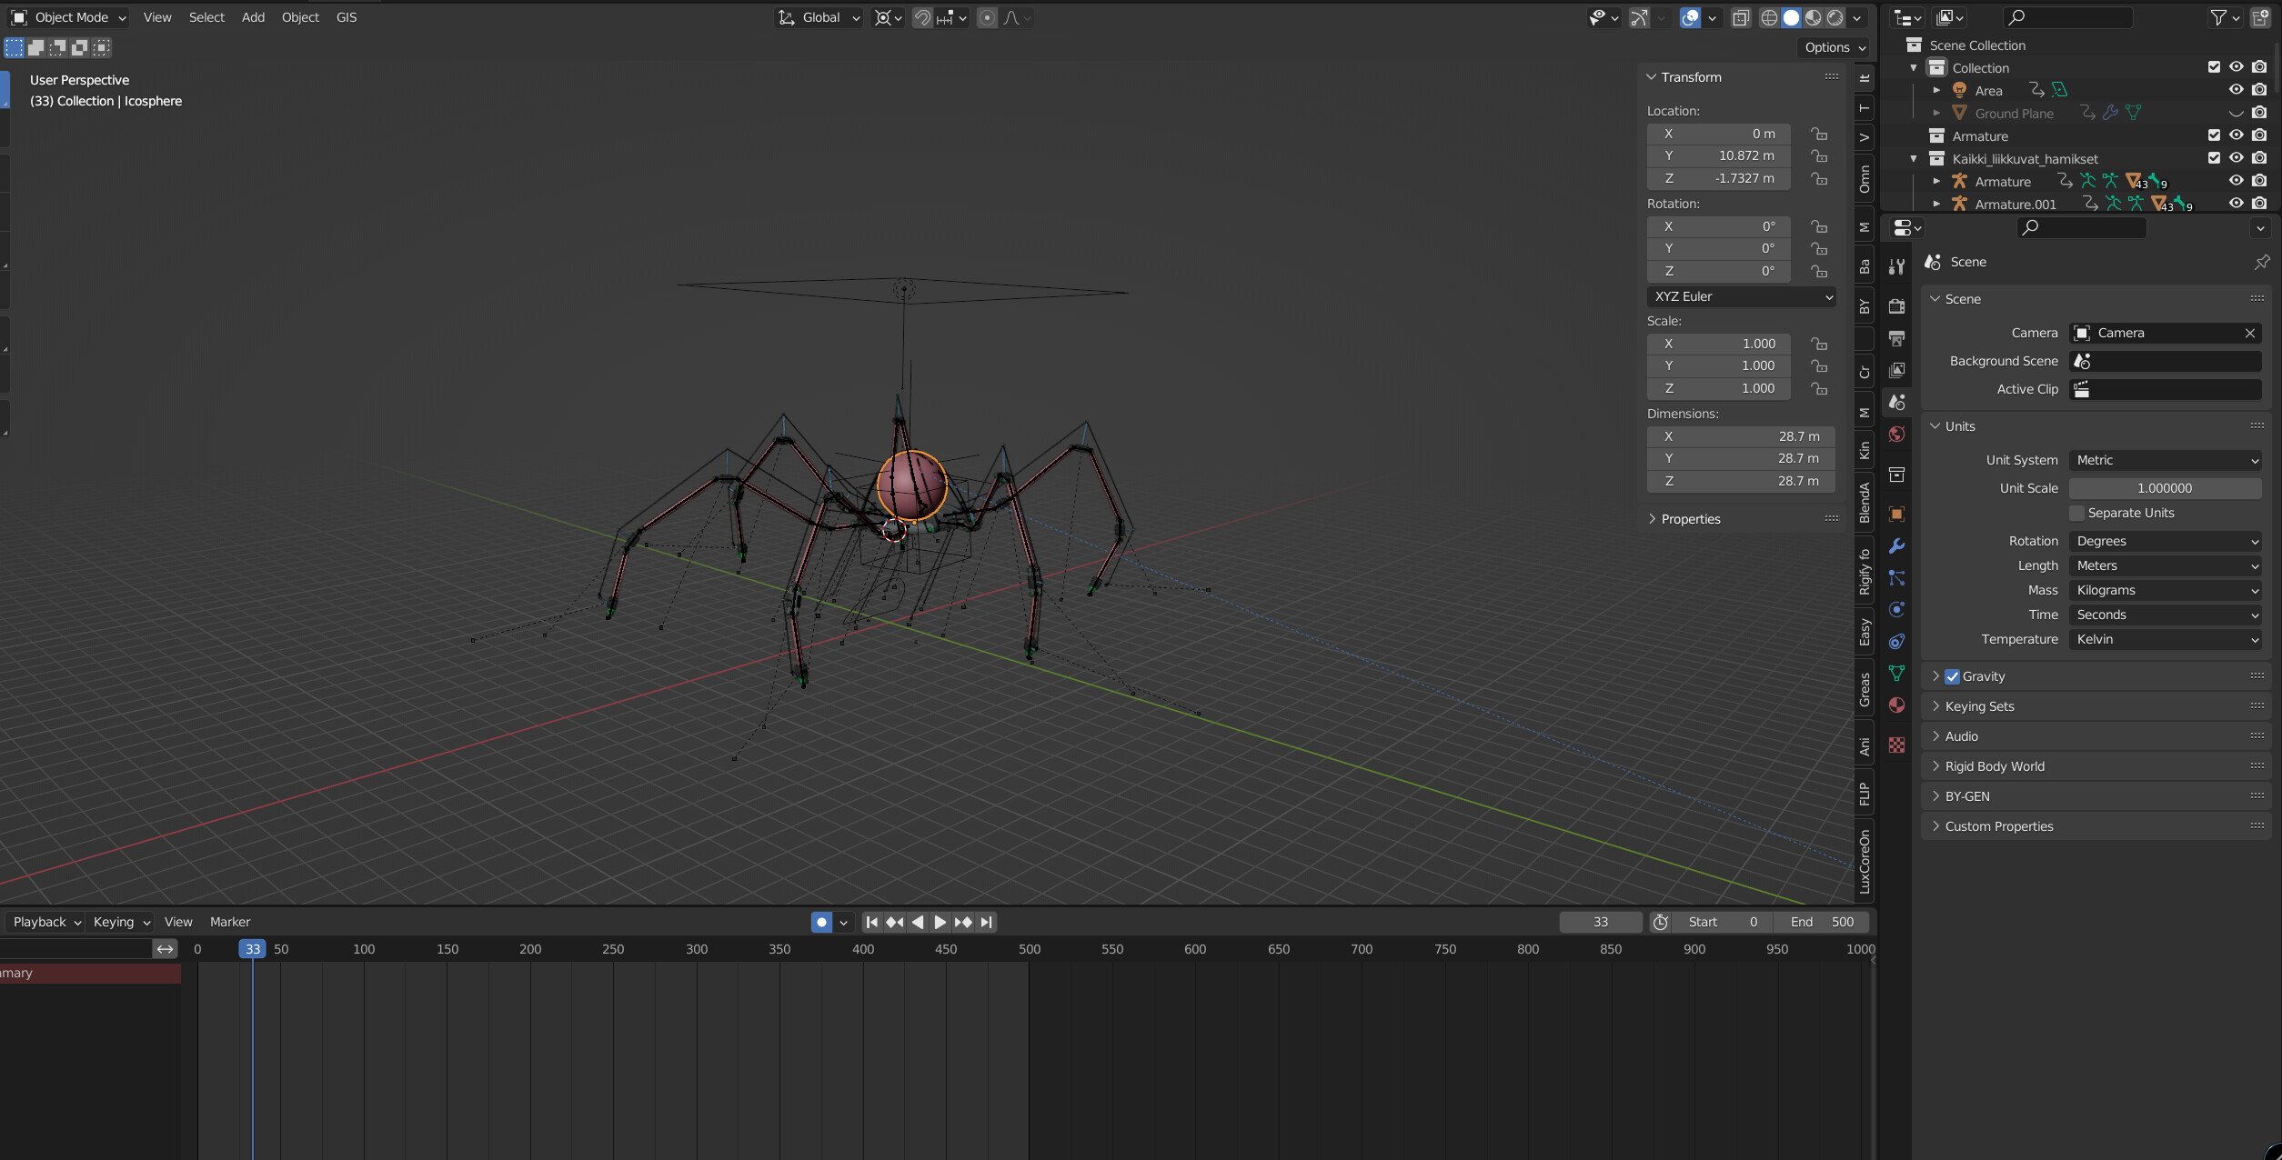Open the Object Constraints properties icon

pos(1896,641)
